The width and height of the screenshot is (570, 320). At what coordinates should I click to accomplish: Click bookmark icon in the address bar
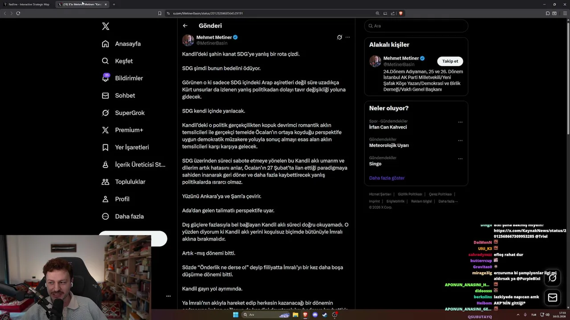tap(159, 13)
